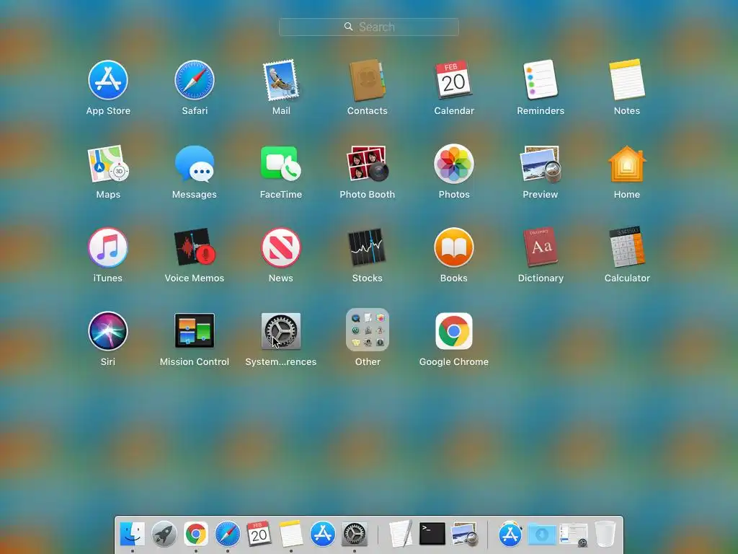
Task: Open System Preferences gear in the Dock
Action: point(354,535)
